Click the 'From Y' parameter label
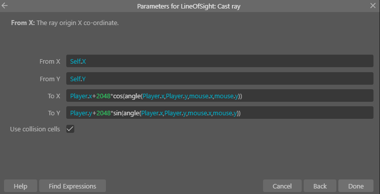The image size is (380, 194). pyautogui.click(x=50, y=79)
